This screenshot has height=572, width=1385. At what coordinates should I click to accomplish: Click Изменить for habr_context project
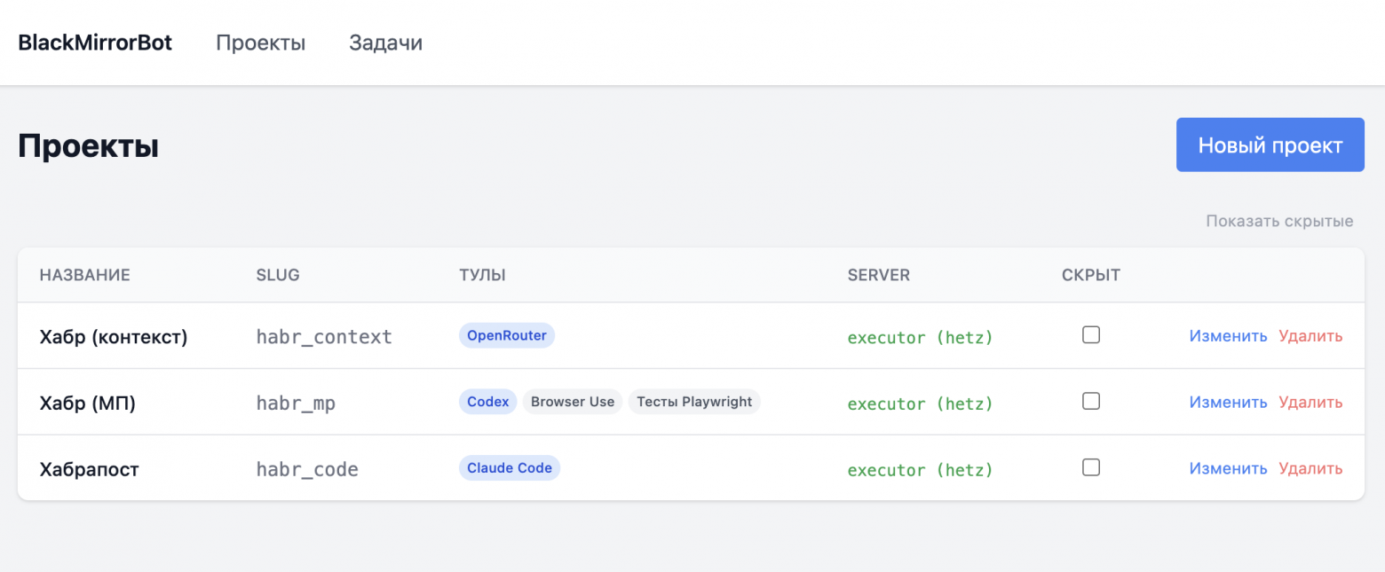click(x=1228, y=335)
